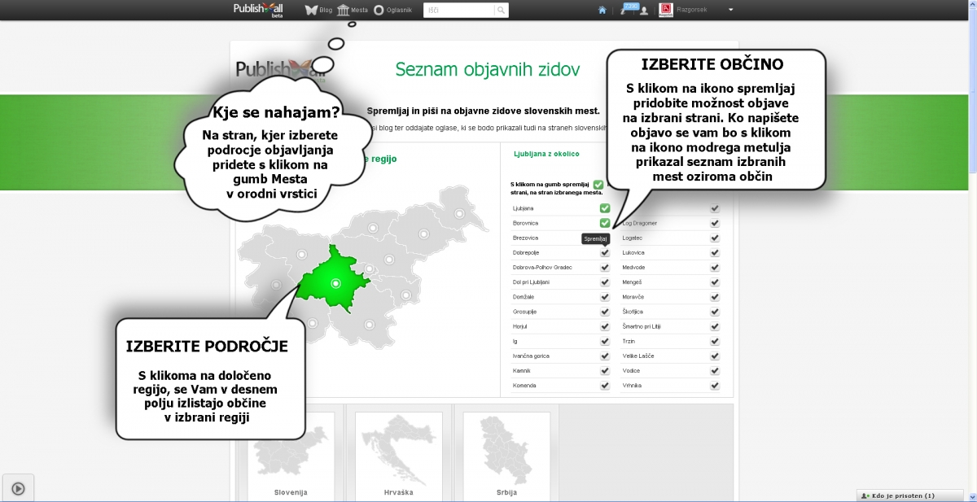Click the user profile silhouette icon
The width and height of the screenshot is (977, 502).
(x=644, y=11)
